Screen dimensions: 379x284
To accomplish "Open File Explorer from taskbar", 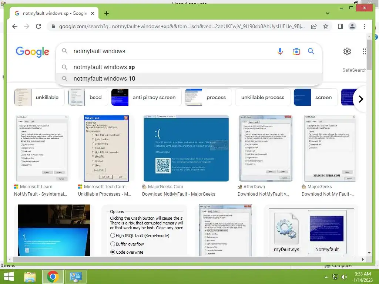I will click(30, 277).
